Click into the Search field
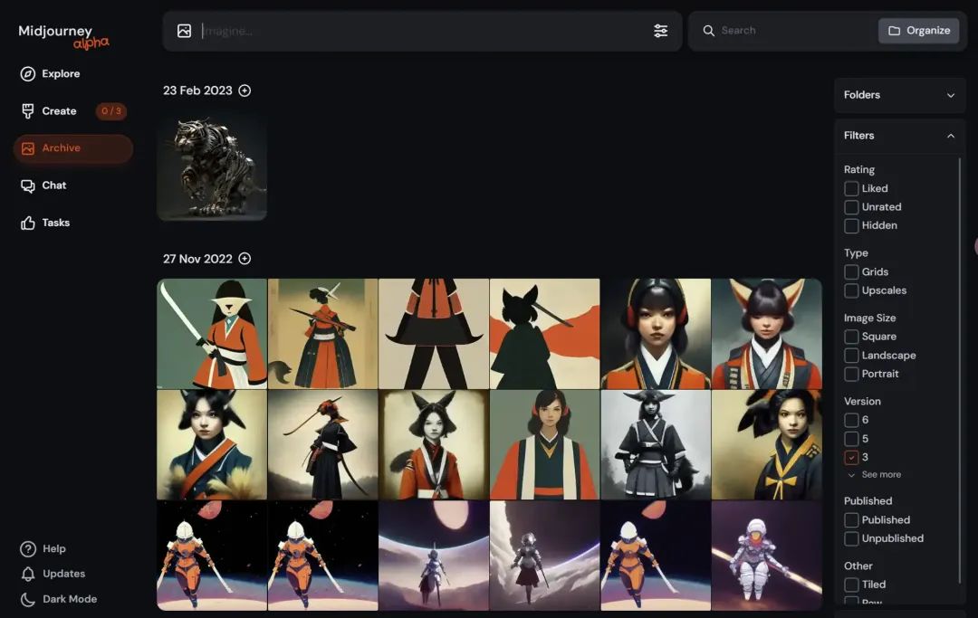Viewport: 978px width, 618px height. point(795,31)
